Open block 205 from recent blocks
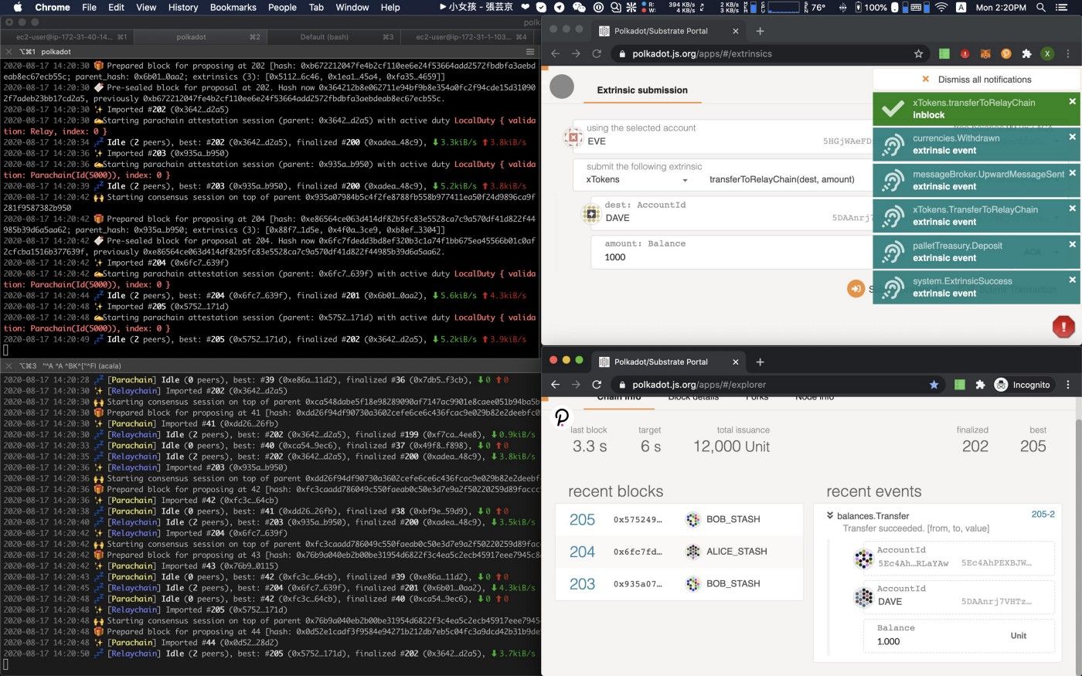This screenshot has width=1082, height=676. click(x=582, y=520)
